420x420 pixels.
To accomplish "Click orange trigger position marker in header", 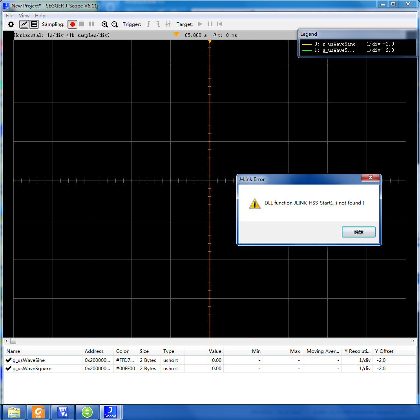I will (176, 35).
